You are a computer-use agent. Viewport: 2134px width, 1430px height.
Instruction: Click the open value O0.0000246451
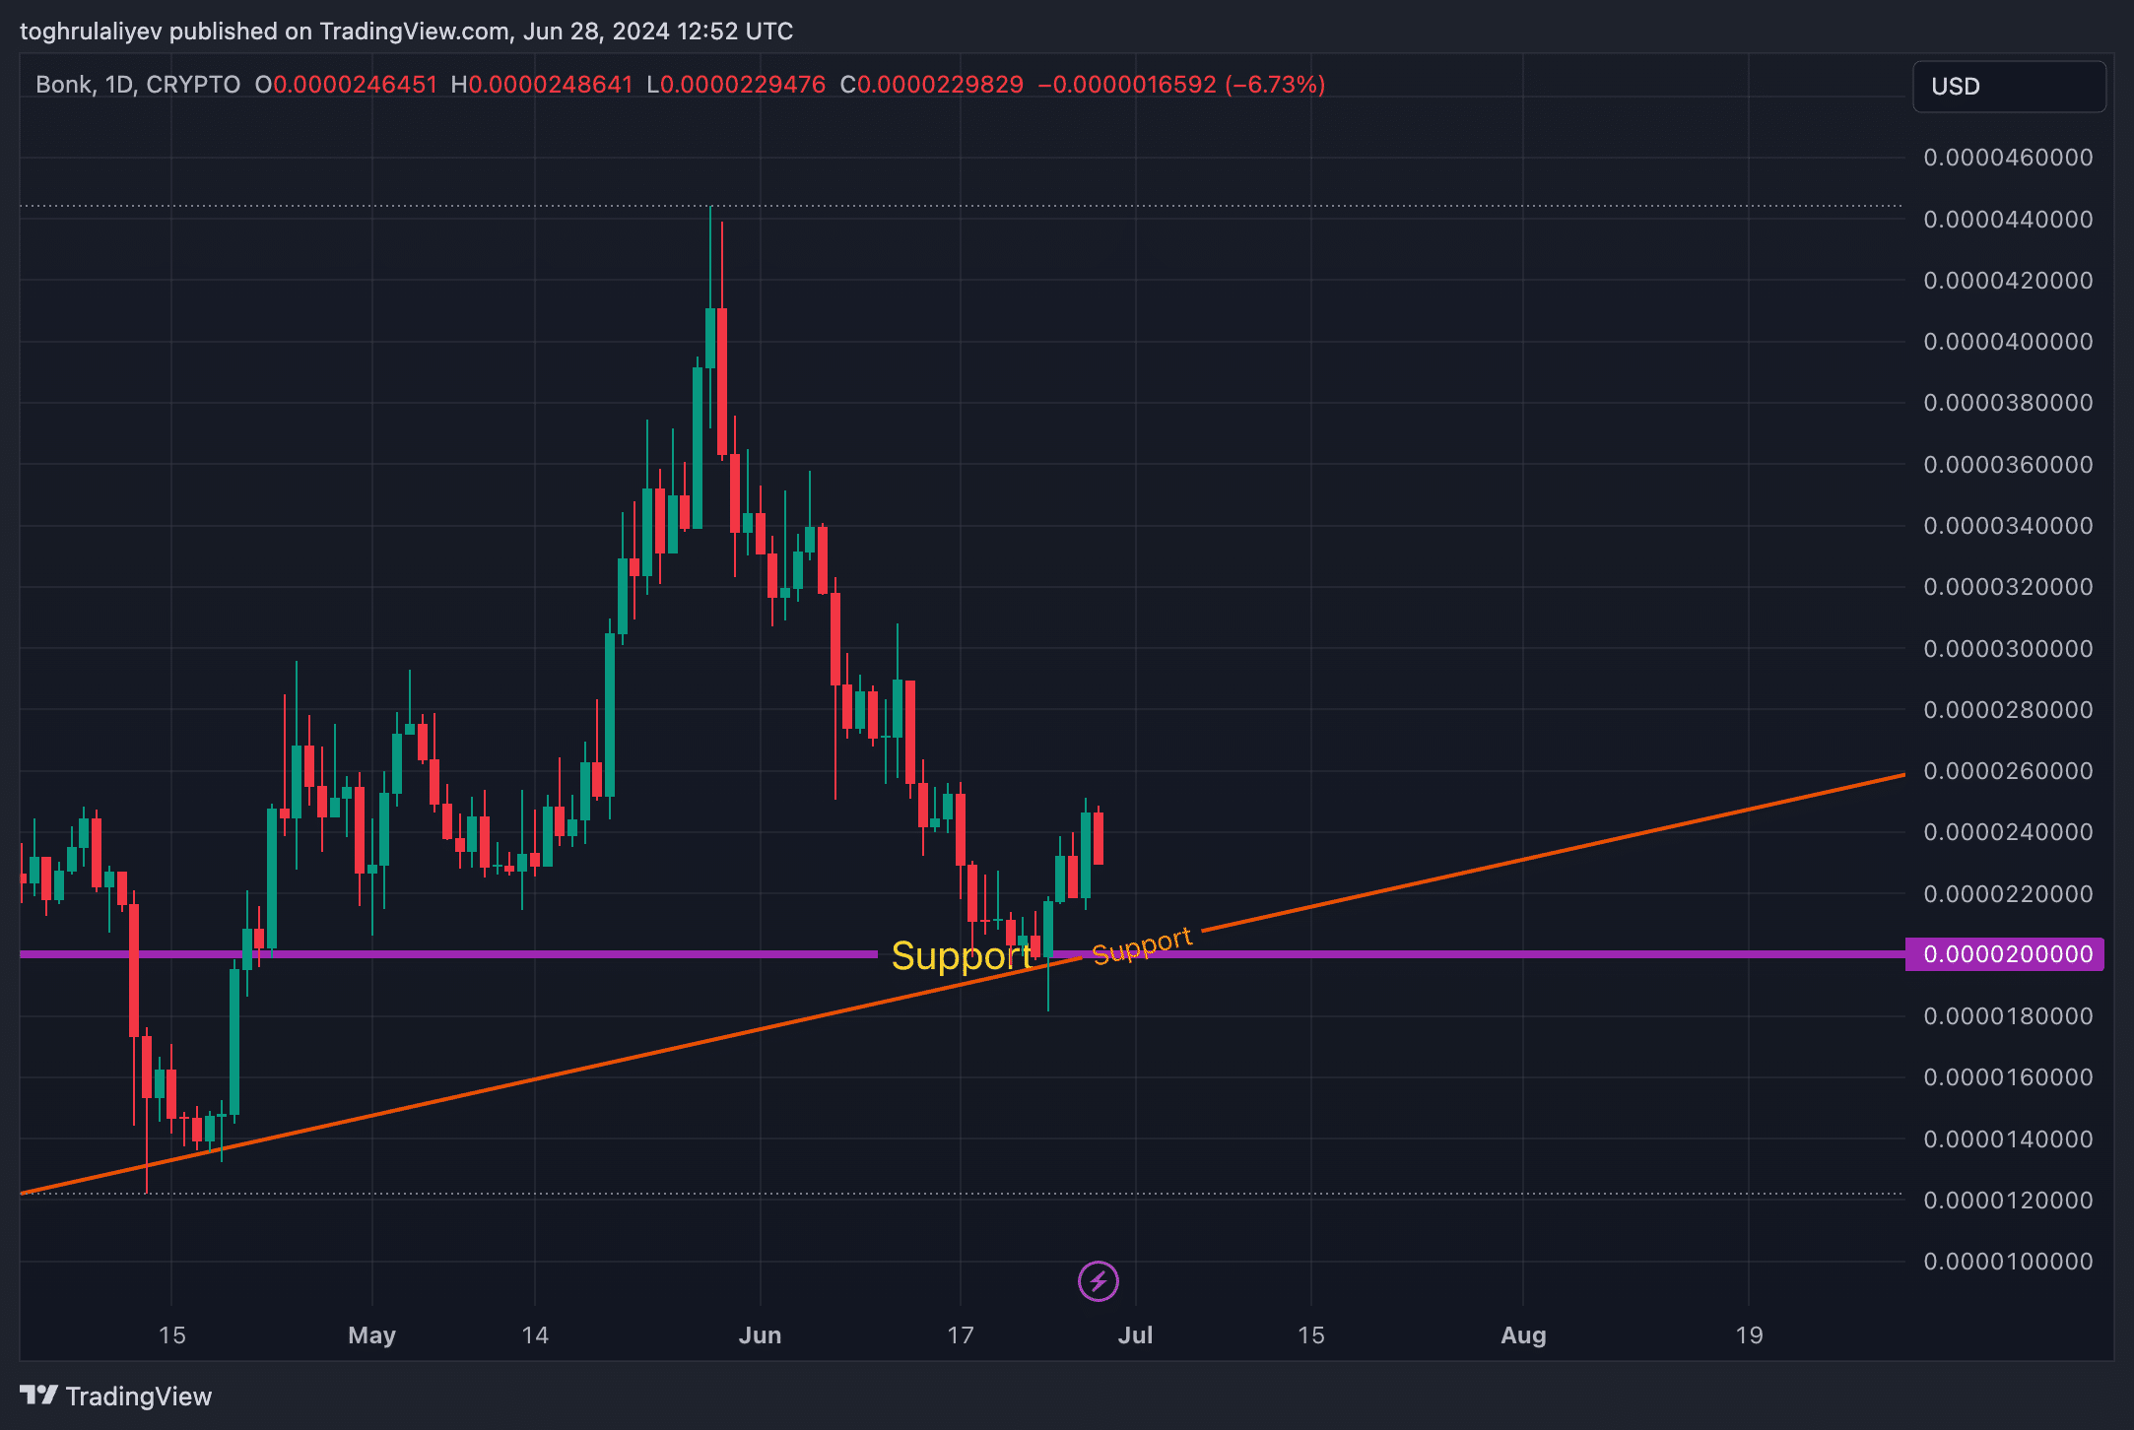click(x=346, y=85)
